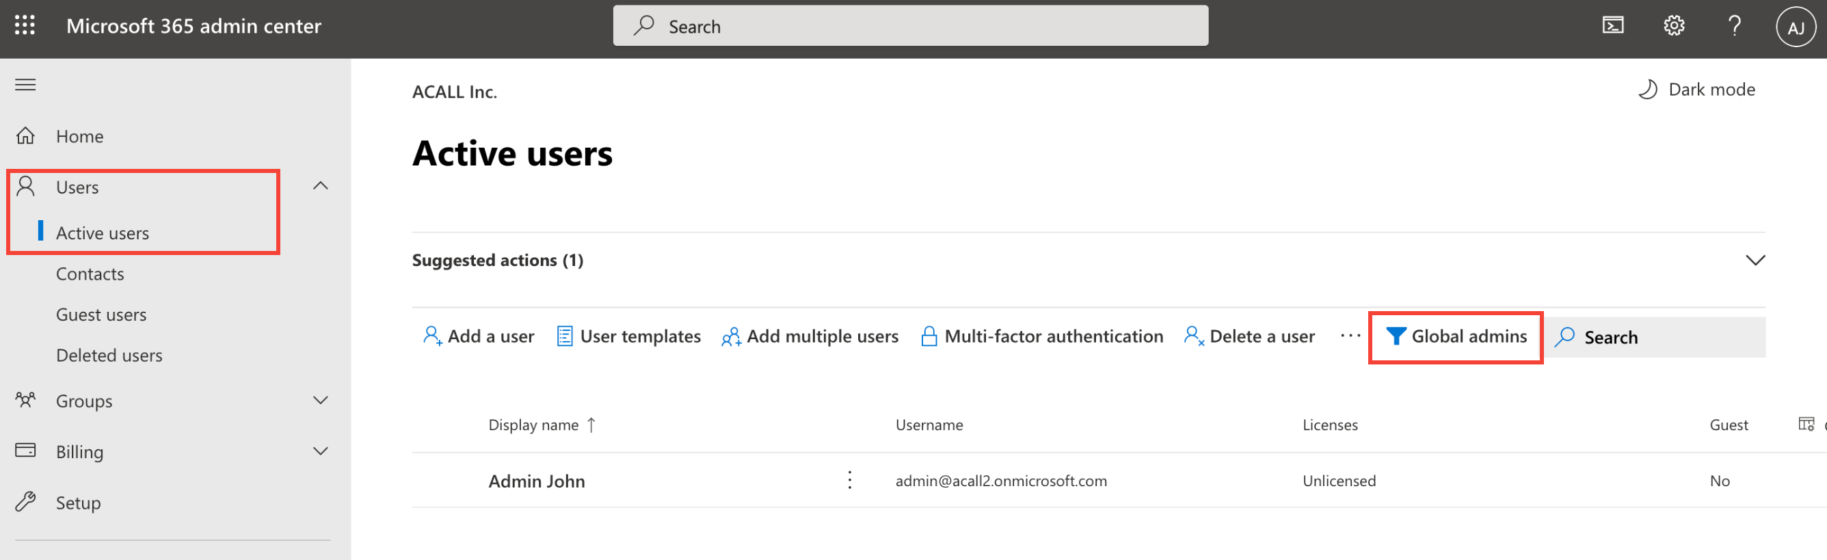1827x560 pixels.
Task: Expand the Groups section chevron
Action: pyautogui.click(x=321, y=401)
